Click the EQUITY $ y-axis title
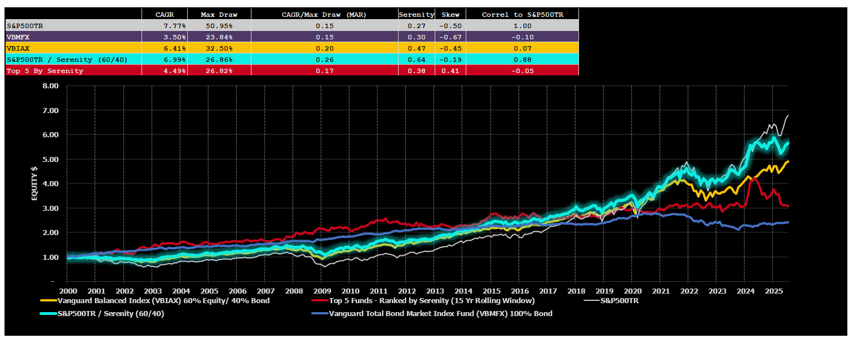Viewport: 853px width, 338px height. pyautogui.click(x=34, y=183)
